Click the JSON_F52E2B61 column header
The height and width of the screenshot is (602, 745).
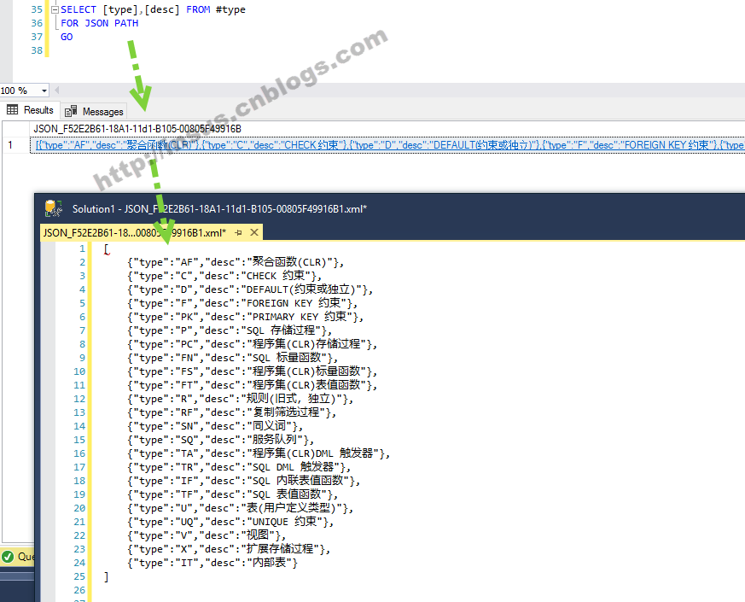(x=137, y=128)
